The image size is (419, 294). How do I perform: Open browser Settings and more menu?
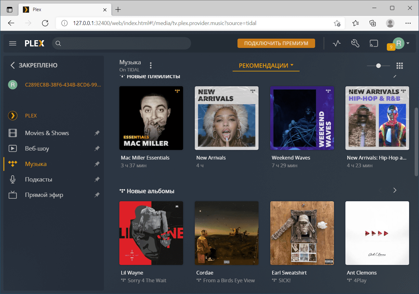coord(408,23)
